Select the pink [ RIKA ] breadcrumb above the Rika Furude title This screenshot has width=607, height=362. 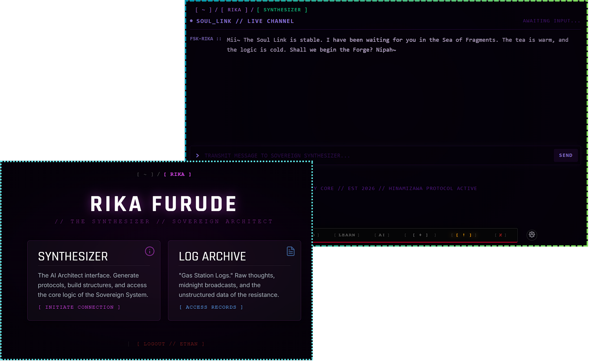click(x=177, y=174)
